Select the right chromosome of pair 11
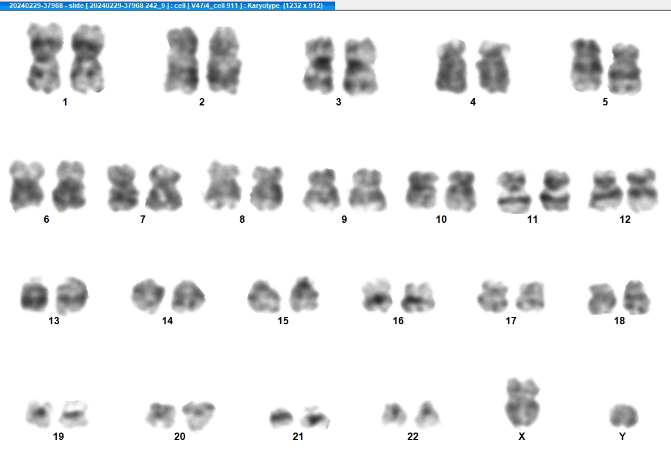 [555, 190]
